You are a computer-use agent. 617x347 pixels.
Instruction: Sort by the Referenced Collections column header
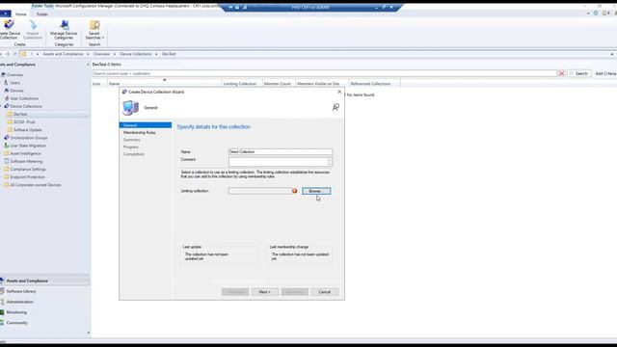point(374,84)
